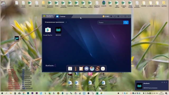169x95 pixels.
Task: Open the BlueStacks account profile icon
Action: point(115,16)
